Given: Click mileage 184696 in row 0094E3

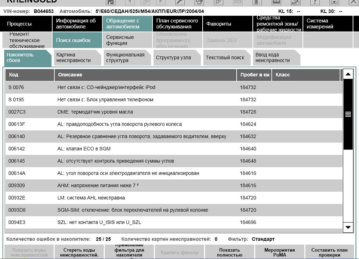Looking at the screenshot, I should point(248,222).
